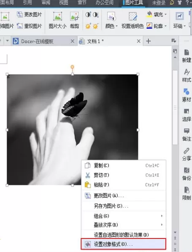This screenshot has width=192, height=252.
Task: Expand 叠放次序(R) submenu arrow
Action: [162, 225]
